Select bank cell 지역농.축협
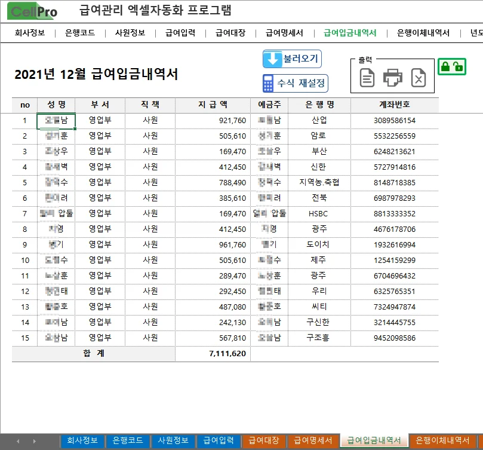Viewport: 483px width, 450px height. 319,183
